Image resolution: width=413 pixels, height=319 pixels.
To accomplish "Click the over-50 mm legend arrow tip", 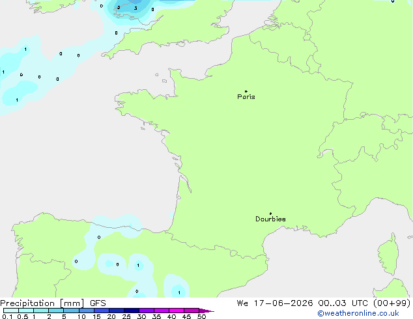I will tap(206, 311).
